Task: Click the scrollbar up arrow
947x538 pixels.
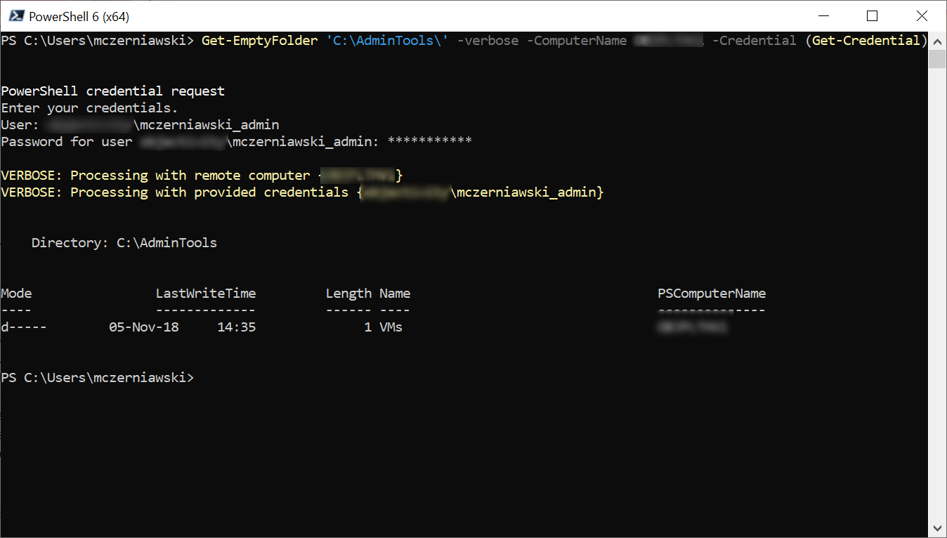Action: 937,41
